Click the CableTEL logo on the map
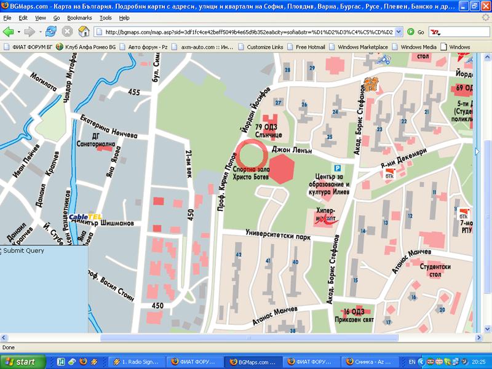492x369 pixels. click(x=85, y=216)
